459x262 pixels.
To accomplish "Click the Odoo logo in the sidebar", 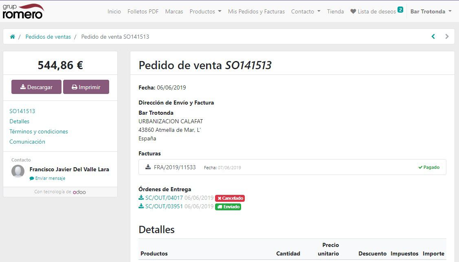I will click(79, 192).
